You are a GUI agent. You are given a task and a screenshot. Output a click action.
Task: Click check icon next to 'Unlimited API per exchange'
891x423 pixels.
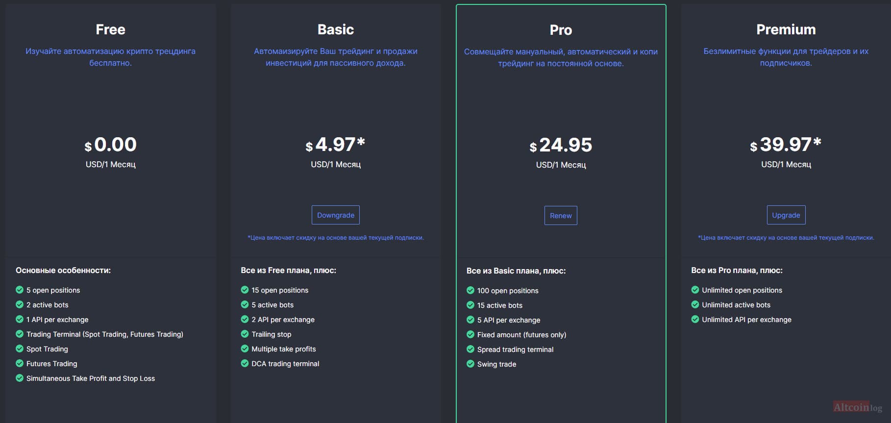click(x=695, y=319)
